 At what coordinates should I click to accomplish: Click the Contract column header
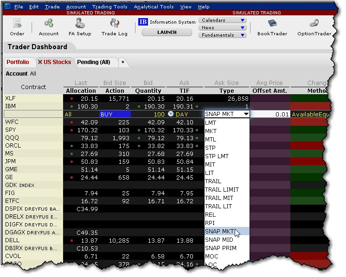tap(33, 87)
